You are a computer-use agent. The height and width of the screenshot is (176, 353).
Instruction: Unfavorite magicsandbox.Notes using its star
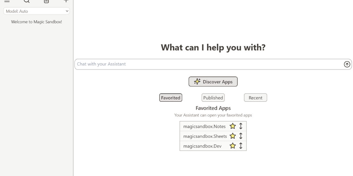point(233,126)
